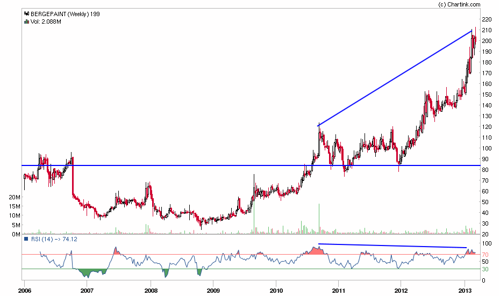Click the 90 price axis label
The width and height of the screenshot is (500, 296).
click(x=485, y=160)
